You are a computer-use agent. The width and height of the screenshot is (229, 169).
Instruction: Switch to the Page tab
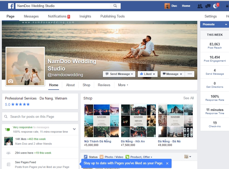coord(10,16)
